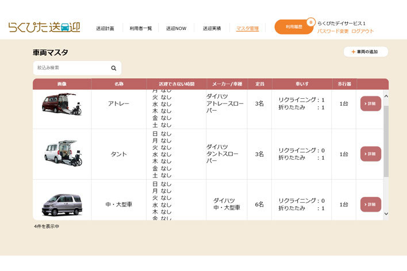Click the search magnifier icon

point(113,68)
